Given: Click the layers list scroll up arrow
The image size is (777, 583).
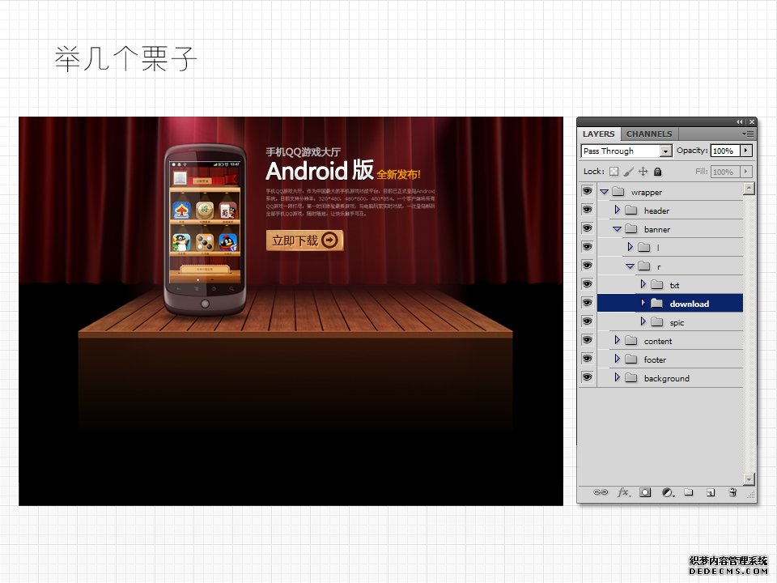Looking at the screenshot, I should pos(749,189).
